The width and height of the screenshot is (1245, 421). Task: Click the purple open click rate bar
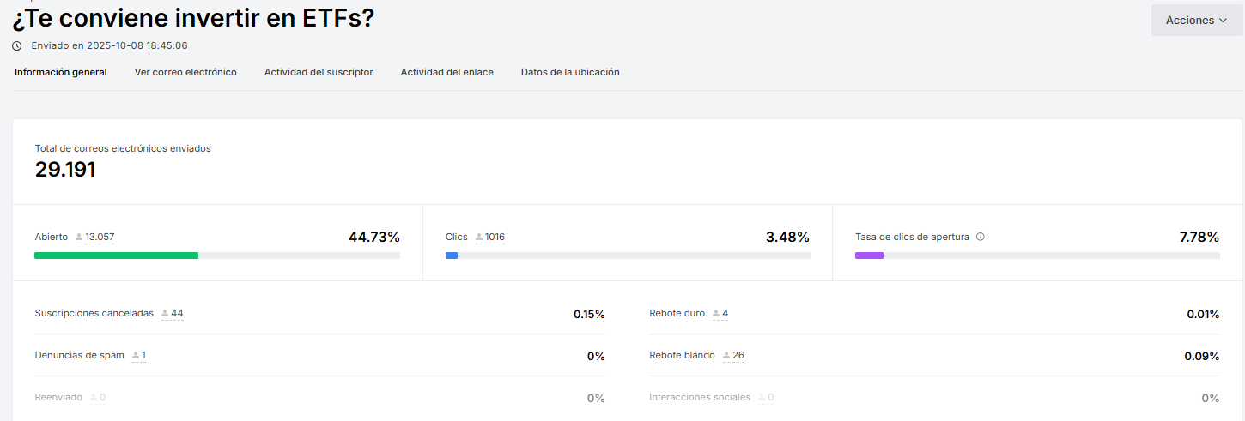click(869, 256)
